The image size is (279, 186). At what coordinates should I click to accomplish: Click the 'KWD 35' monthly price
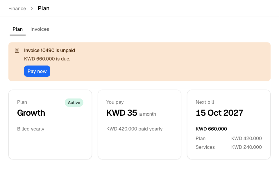tap(122, 113)
